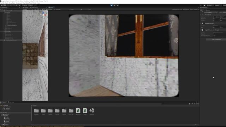Collapse the Assets folder in Project tree
The height and width of the screenshot is (127, 226).
coord(1,113)
